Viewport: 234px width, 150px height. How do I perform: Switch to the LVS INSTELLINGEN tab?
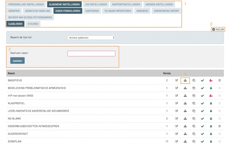(96, 5)
